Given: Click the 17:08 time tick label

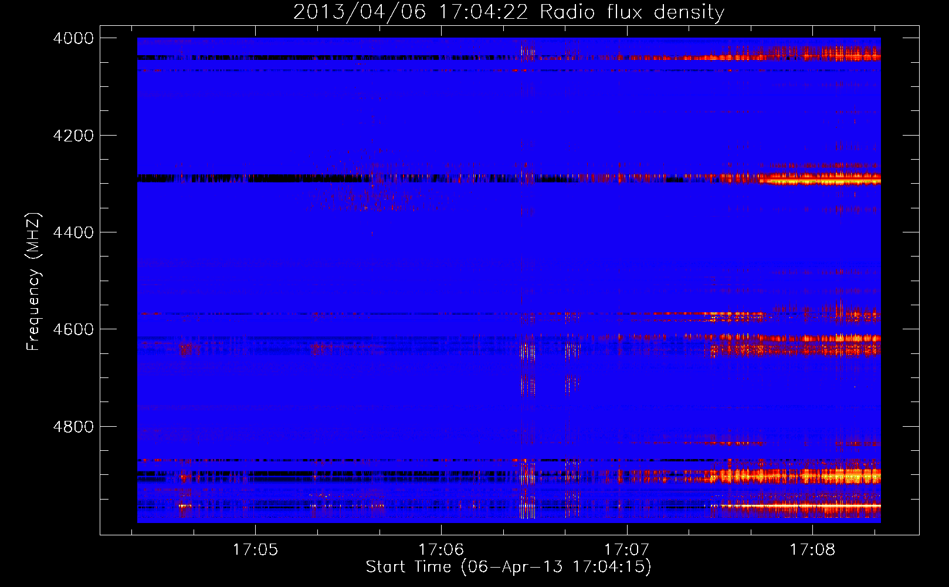Looking at the screenshot, I should pyautogui.click(x=812, y=550).
